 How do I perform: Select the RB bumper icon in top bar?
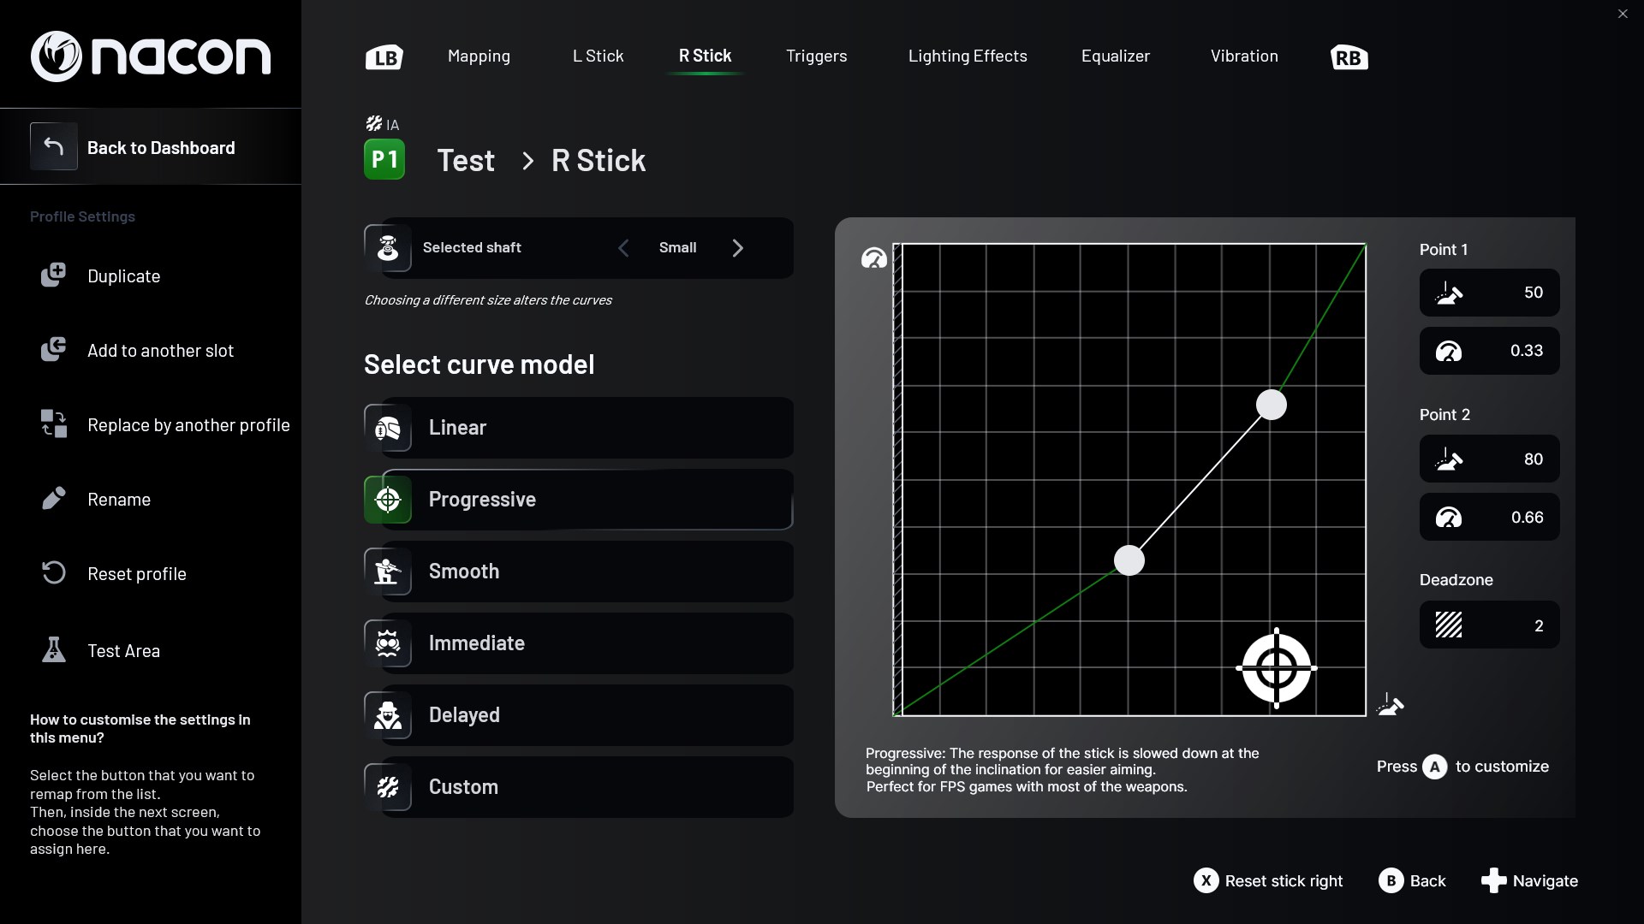point(1349,56)
